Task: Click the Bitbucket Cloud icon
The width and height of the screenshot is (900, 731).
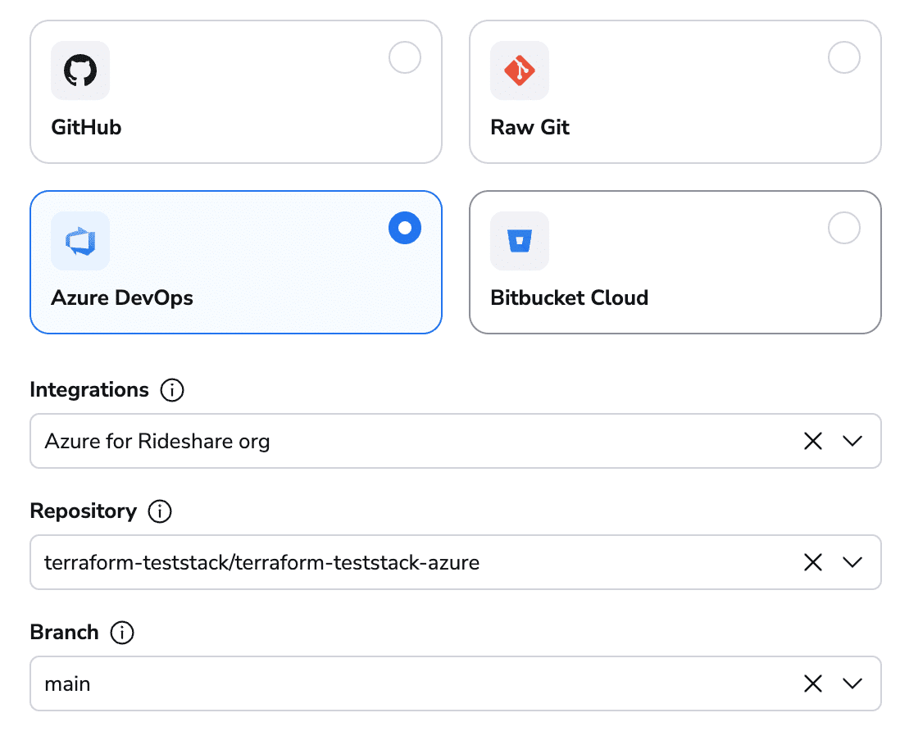Action: [x=520, y=241]
